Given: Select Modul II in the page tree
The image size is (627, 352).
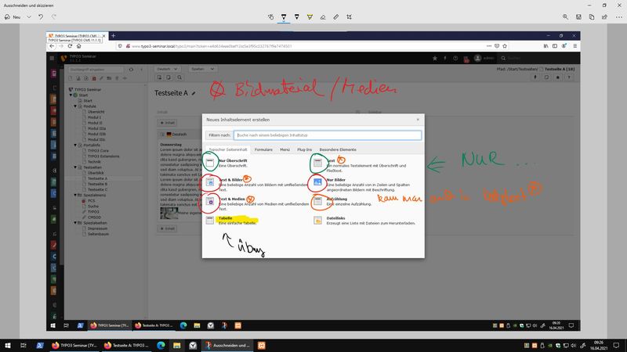Looking at the screenshot, I should pyautogui.click(x=95, y=123).
